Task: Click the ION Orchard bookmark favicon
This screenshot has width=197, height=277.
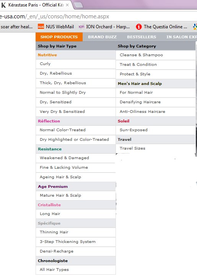Action: point(81,27)
